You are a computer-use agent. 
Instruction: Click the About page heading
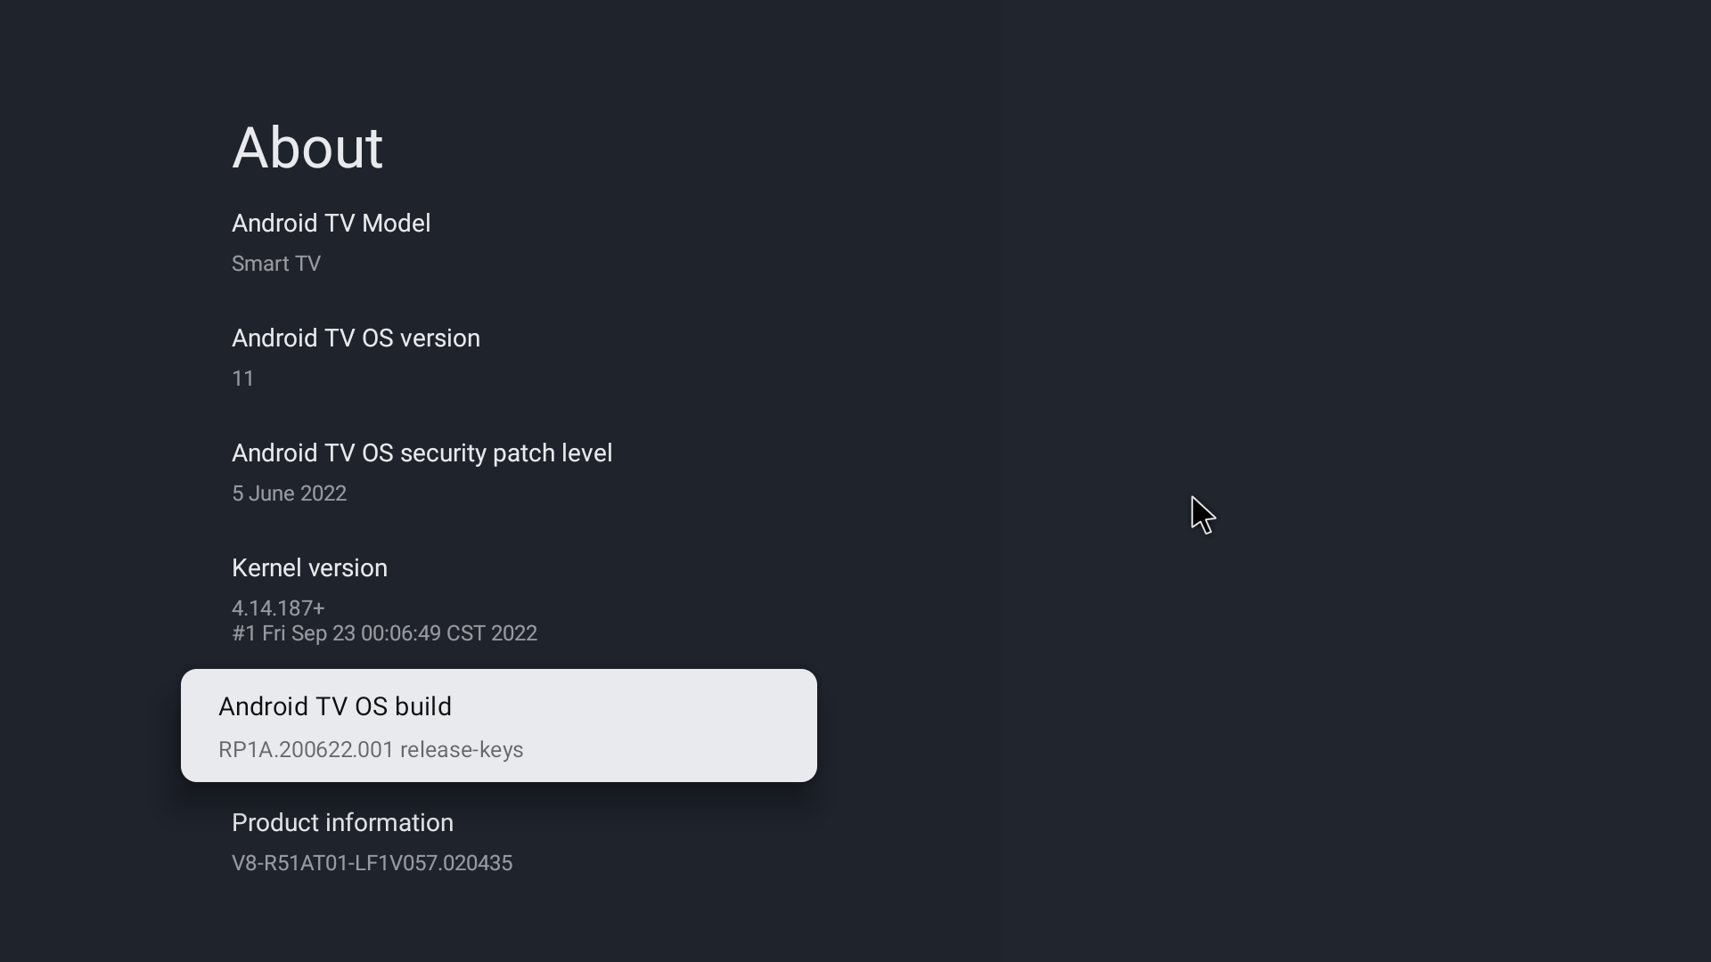coord(307,148)
